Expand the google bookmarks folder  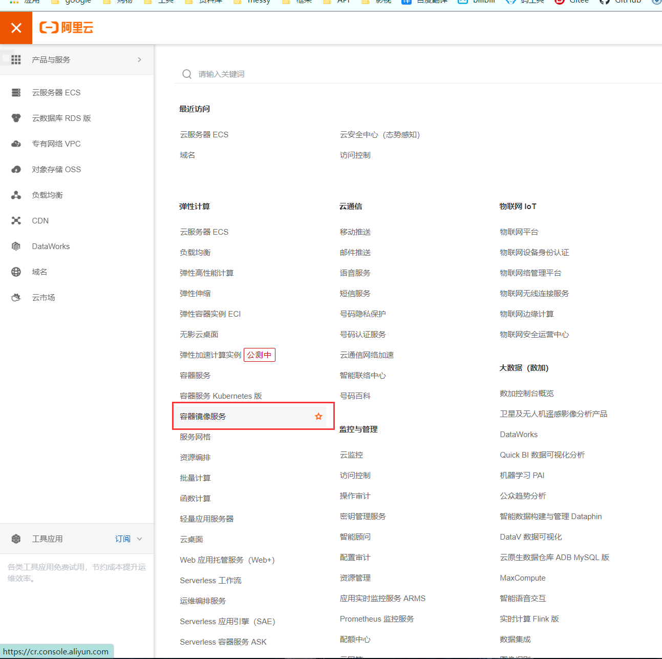[78, 2]
